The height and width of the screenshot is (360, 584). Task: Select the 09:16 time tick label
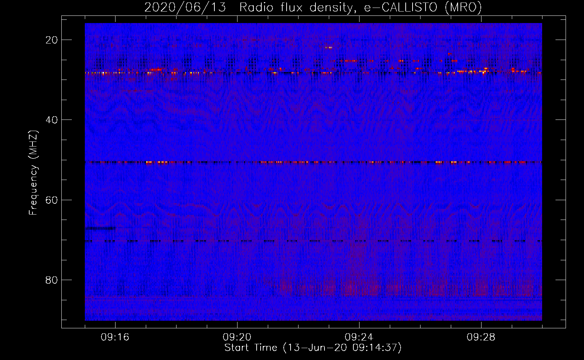[x=115, y=337]
